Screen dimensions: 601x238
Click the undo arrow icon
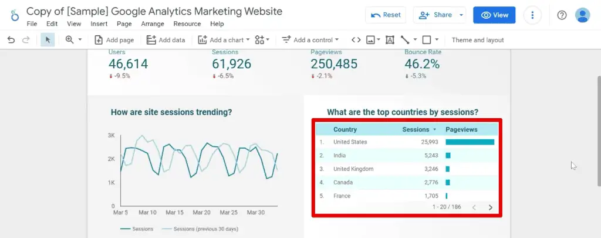coord(11,40)
